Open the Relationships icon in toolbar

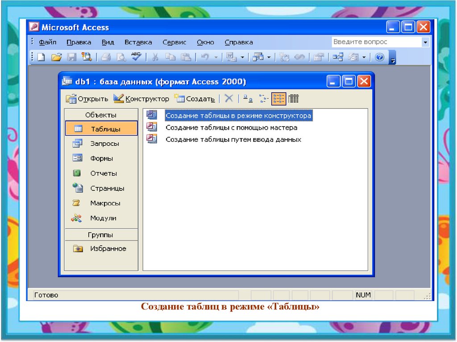click(338, 57)
